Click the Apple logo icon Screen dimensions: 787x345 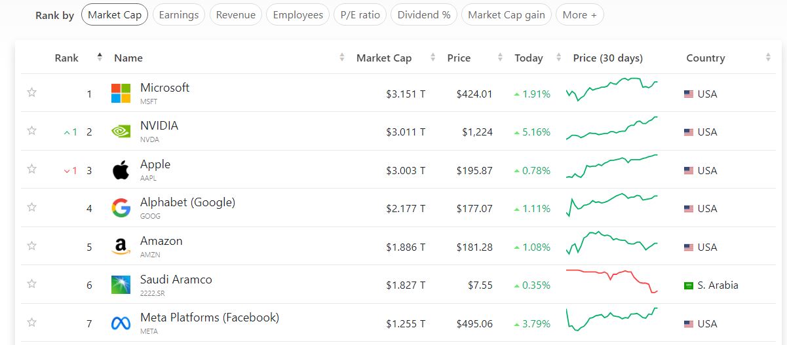click(x=121, y=170)
